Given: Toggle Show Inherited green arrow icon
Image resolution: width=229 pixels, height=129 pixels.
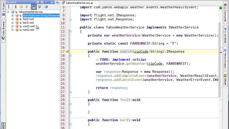Looking at the screenshot, I should coord(16,7).
